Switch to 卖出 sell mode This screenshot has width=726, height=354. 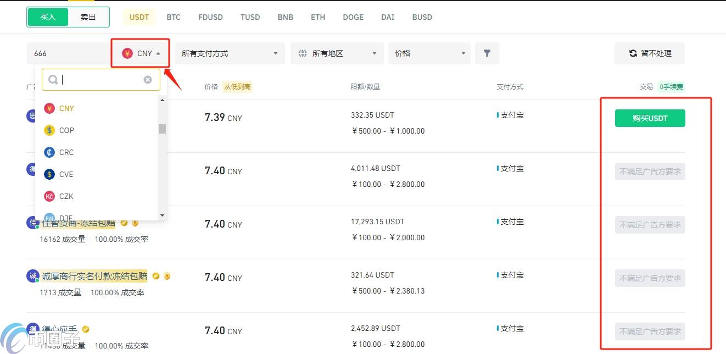87,16
